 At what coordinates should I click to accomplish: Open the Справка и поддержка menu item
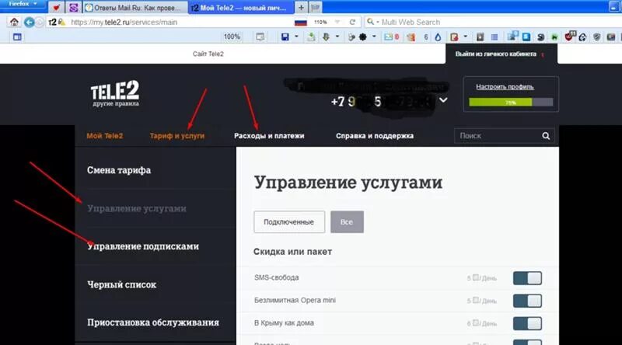[375, 136]
